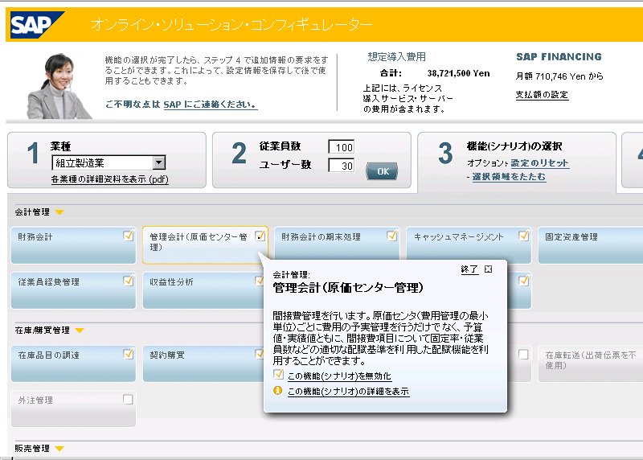Click the ユーザー数 input field
Screen dimensions: 643x460
coord(341,166)
